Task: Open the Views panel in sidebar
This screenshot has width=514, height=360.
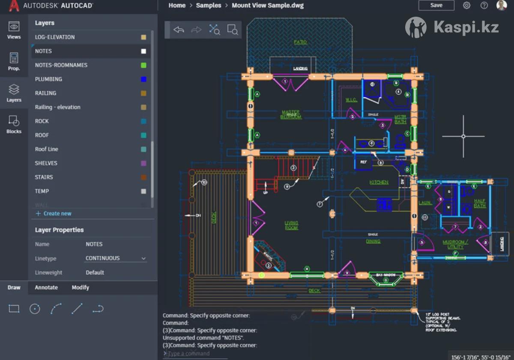Action: click(14, 30)
